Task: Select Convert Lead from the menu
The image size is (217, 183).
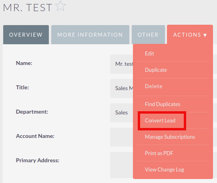Action: 160,120
